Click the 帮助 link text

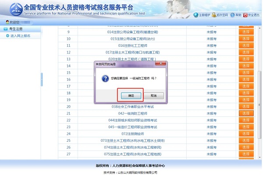(238, 15)
